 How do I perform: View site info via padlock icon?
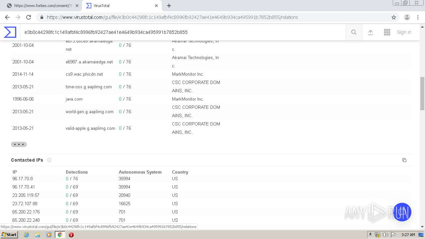41,17
